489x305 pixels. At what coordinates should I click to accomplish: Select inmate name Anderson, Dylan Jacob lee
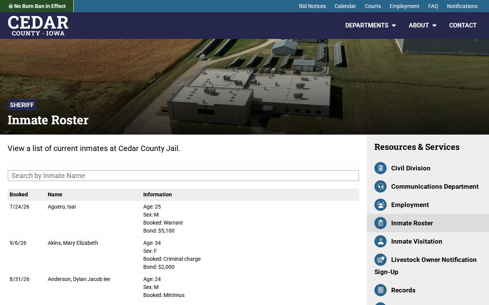(x=79, y=279)
